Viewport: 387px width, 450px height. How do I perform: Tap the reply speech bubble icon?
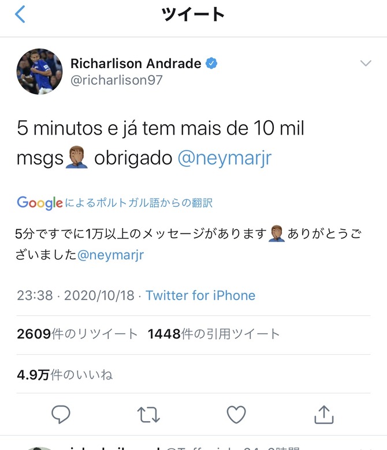61,414
